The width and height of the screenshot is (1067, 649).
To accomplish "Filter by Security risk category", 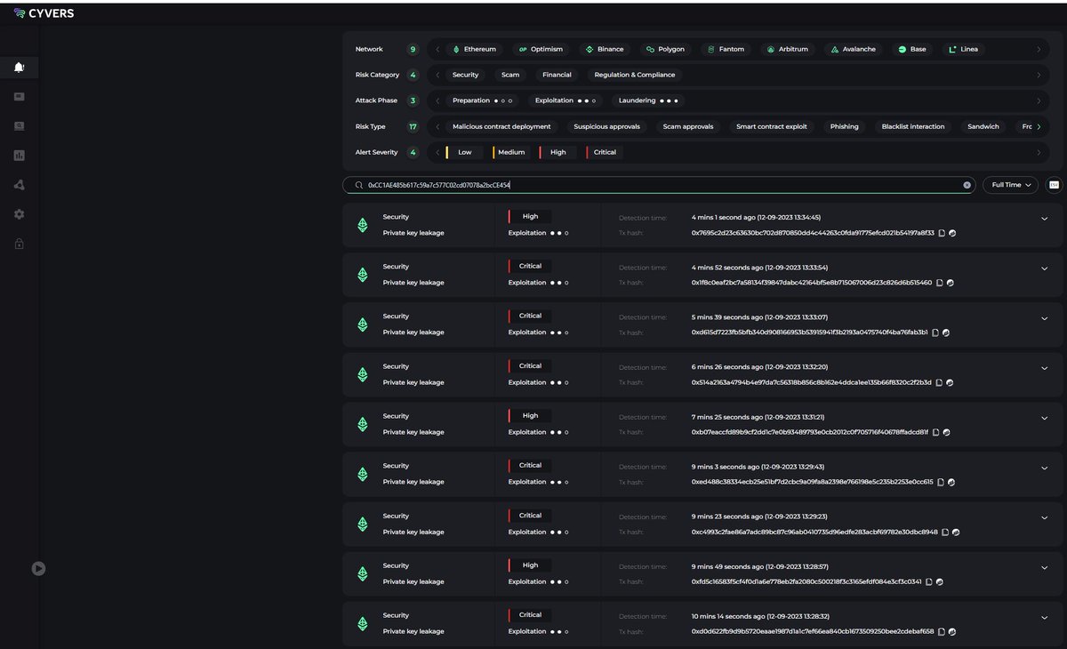I will (465, 75).
